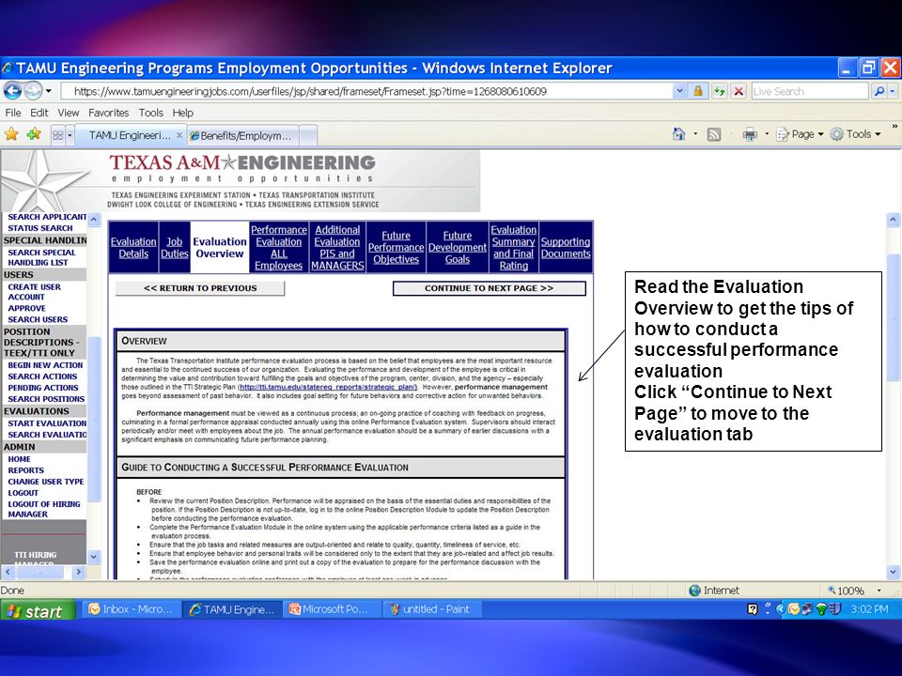This screenshot has height=676, width=902.
Task: Close the TAMU Engineeri... tab
Action: coord(179,135)
